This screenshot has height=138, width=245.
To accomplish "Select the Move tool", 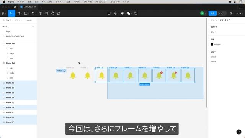I will click(11, 13).
